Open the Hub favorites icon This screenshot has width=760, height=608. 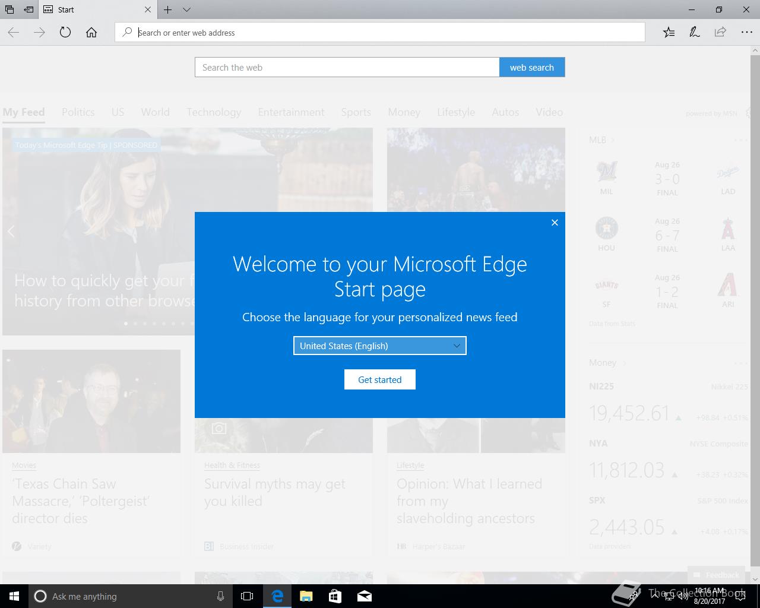[x=669, y=33]
